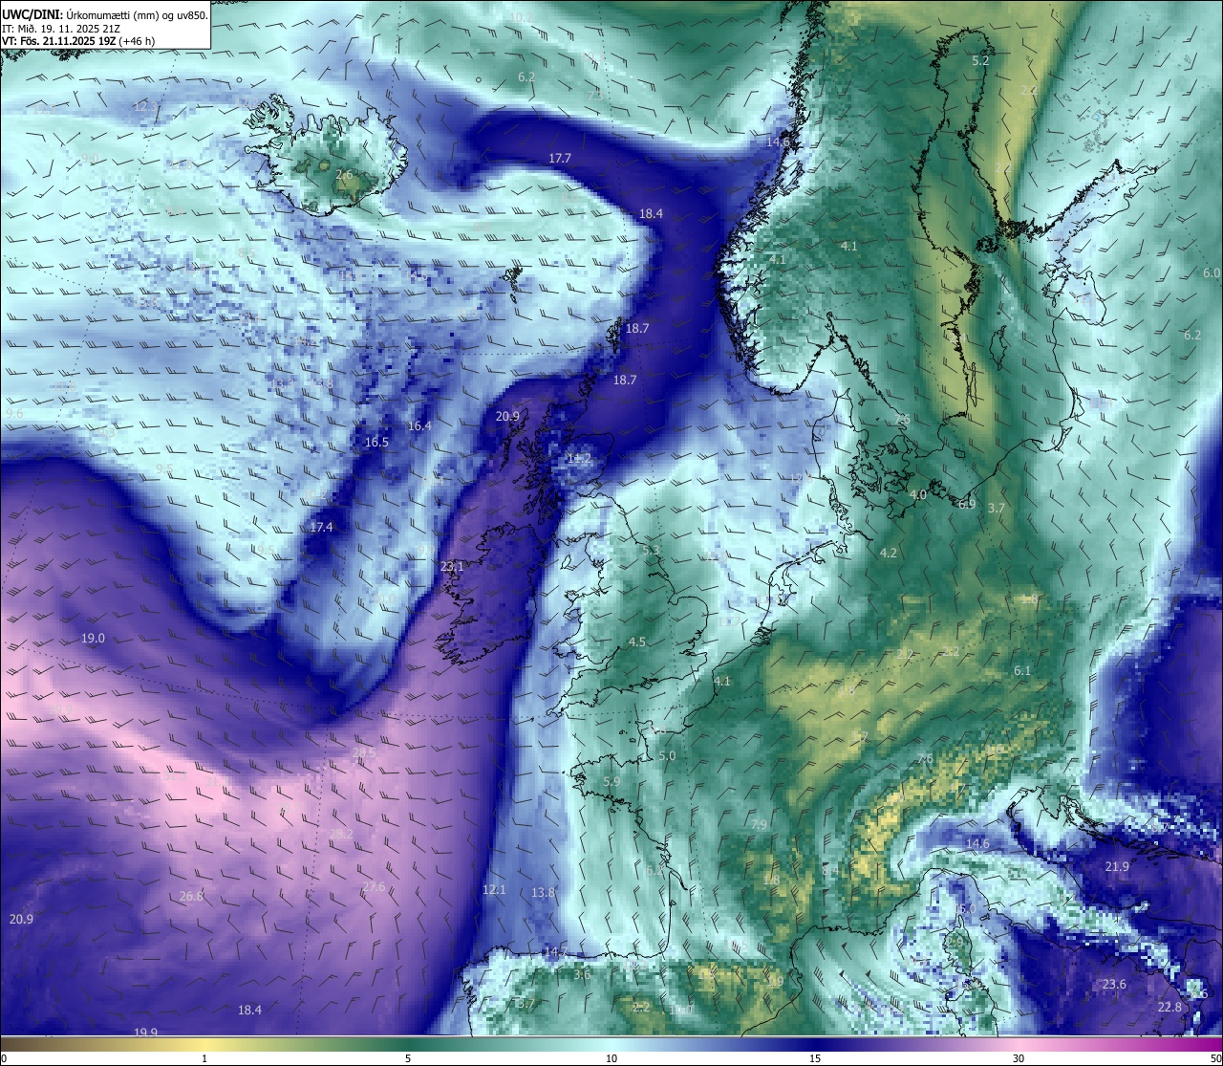Select the 19.0 value in the Atlantic
This screenshot has width=1223, height=1066.
coord(93,638)
